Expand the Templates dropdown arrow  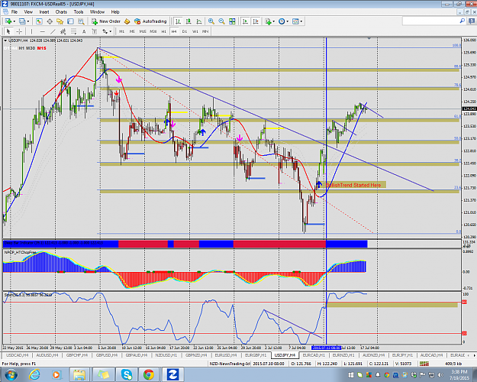tap(301, 21)
